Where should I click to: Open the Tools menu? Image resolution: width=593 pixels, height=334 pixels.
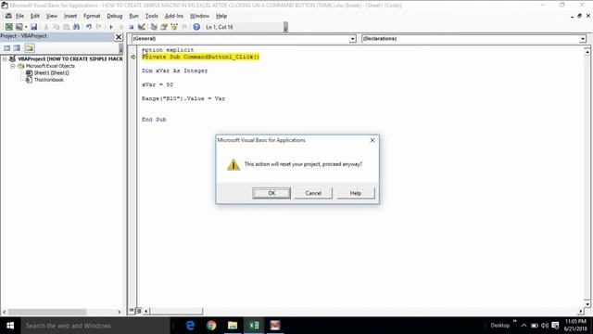click(152, 16)
